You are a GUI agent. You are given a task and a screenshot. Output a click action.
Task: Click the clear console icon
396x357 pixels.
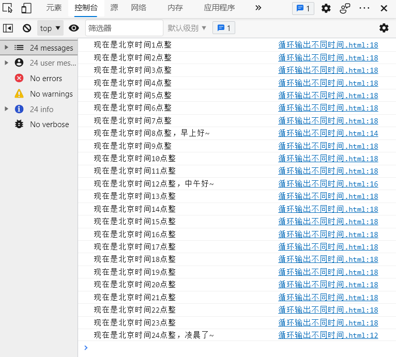(x=27, y=28)
